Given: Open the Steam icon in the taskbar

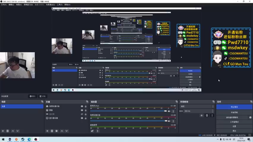Looking at the screenshot, I should pyautogui.click(x=23, y=139).
